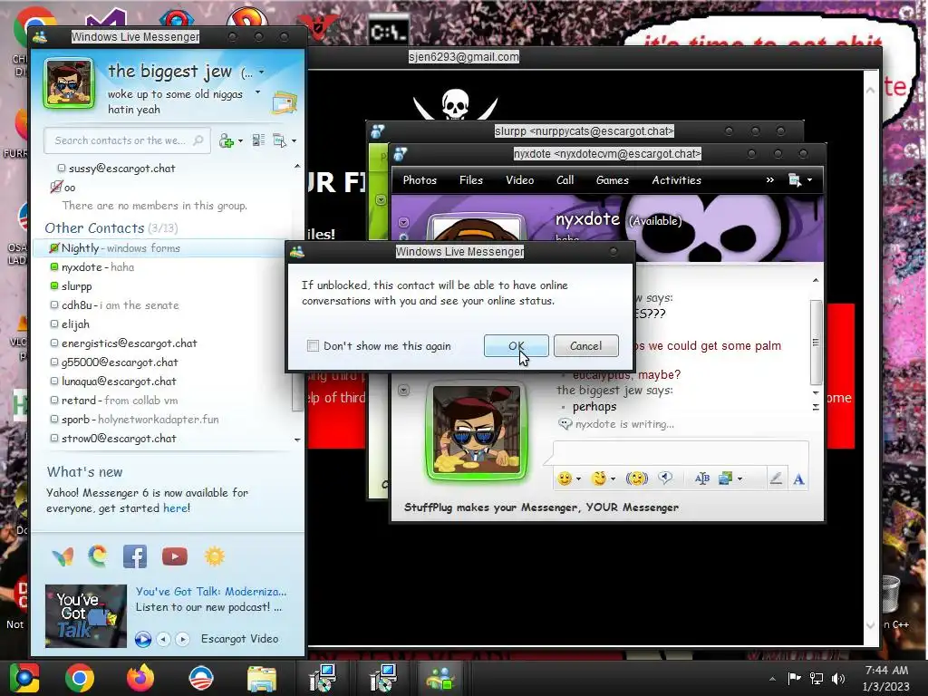Collapse the Other Contacts group header
This screenshot has height=696, width=928.
pyautogui.click(x=111, y=227)
